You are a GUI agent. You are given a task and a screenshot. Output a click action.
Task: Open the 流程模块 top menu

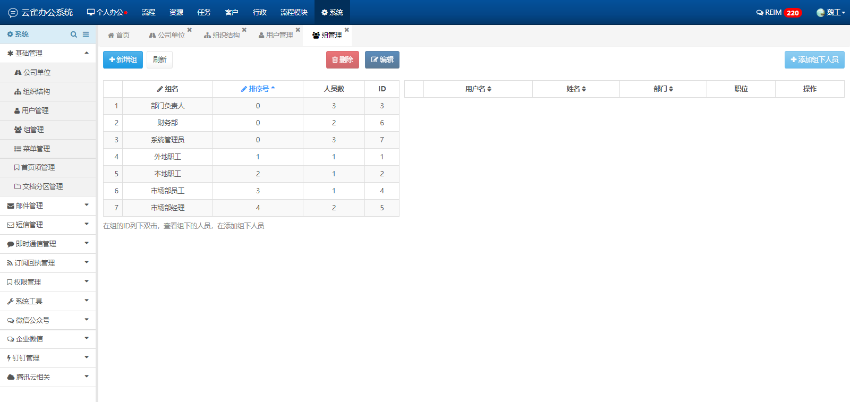tap(294, 13)
